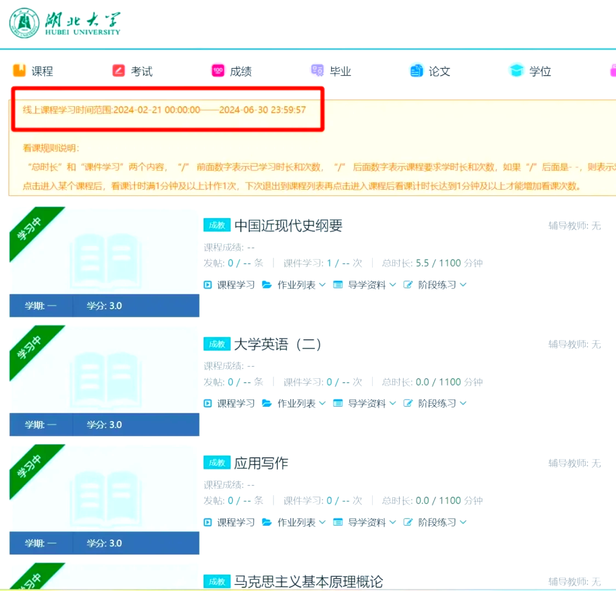Open course title 应用写作
Screen dimensions: 616x591
(x=261, y=463)
